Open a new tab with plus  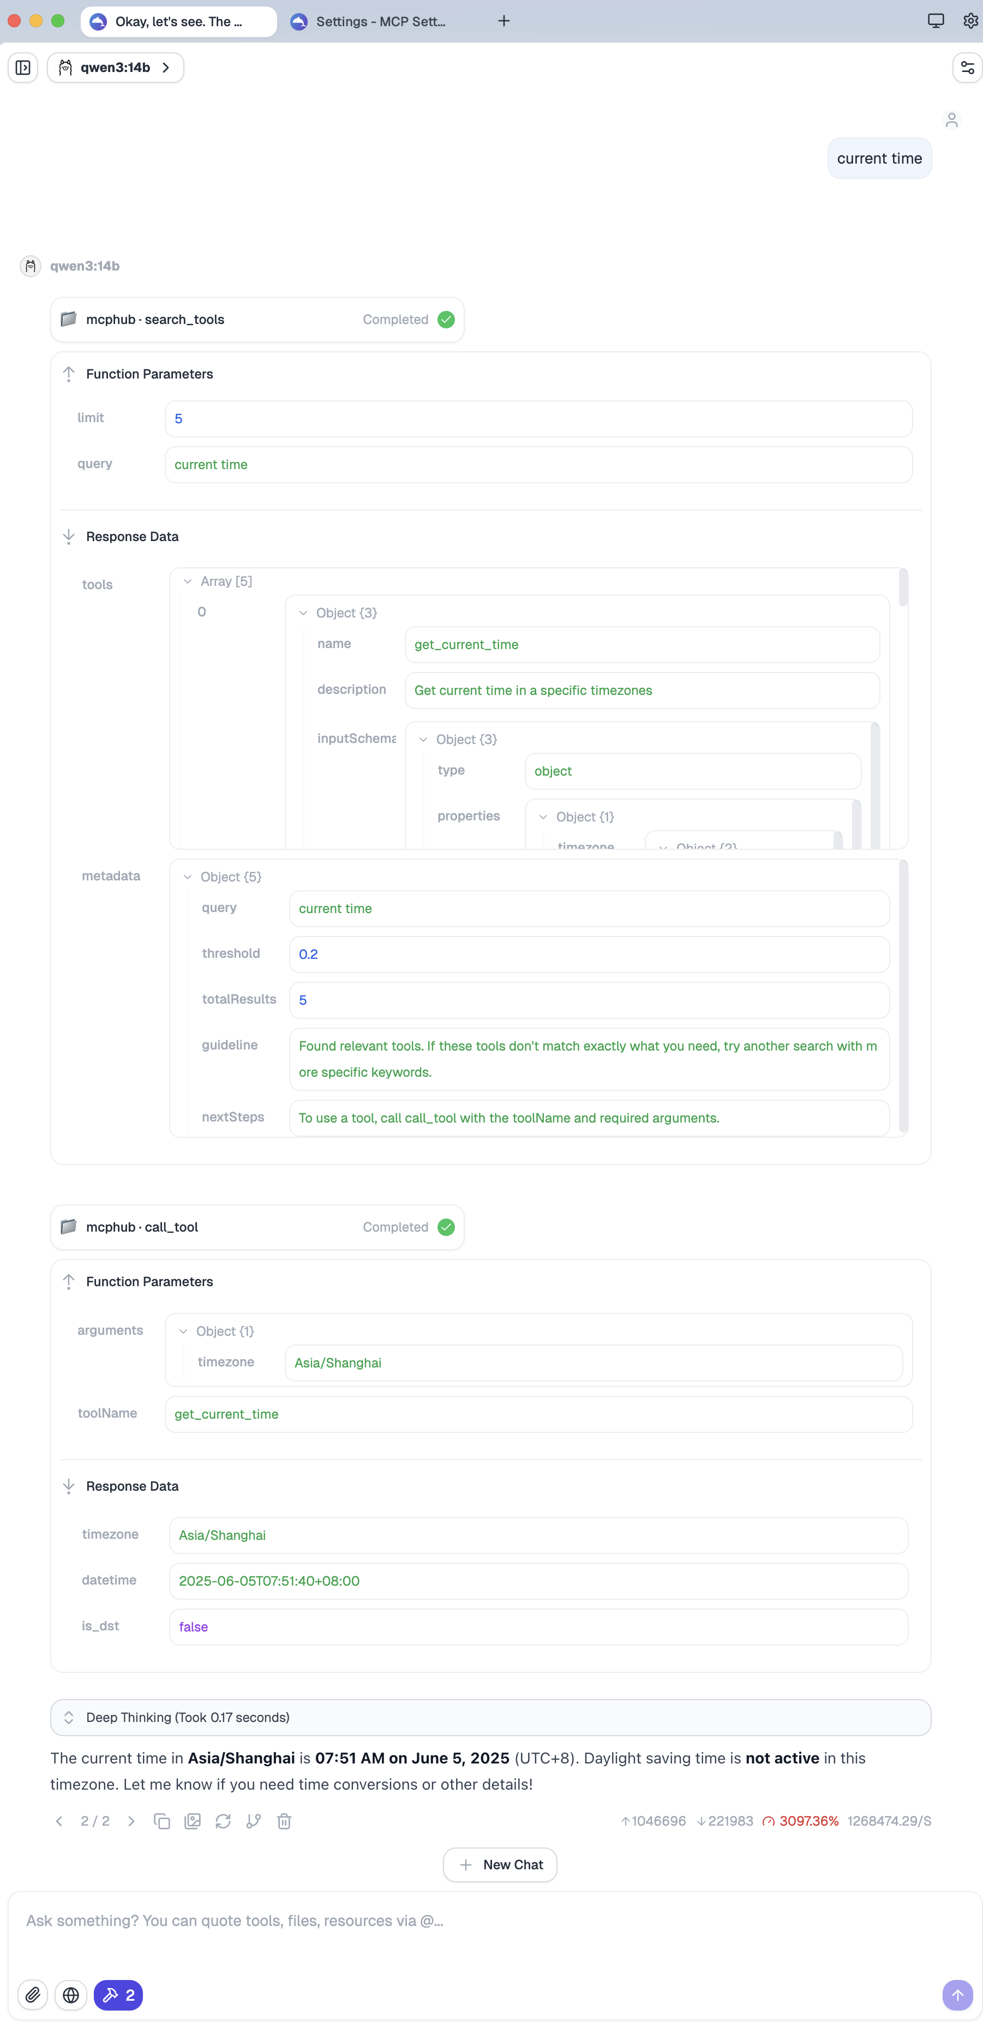[504, 21]
